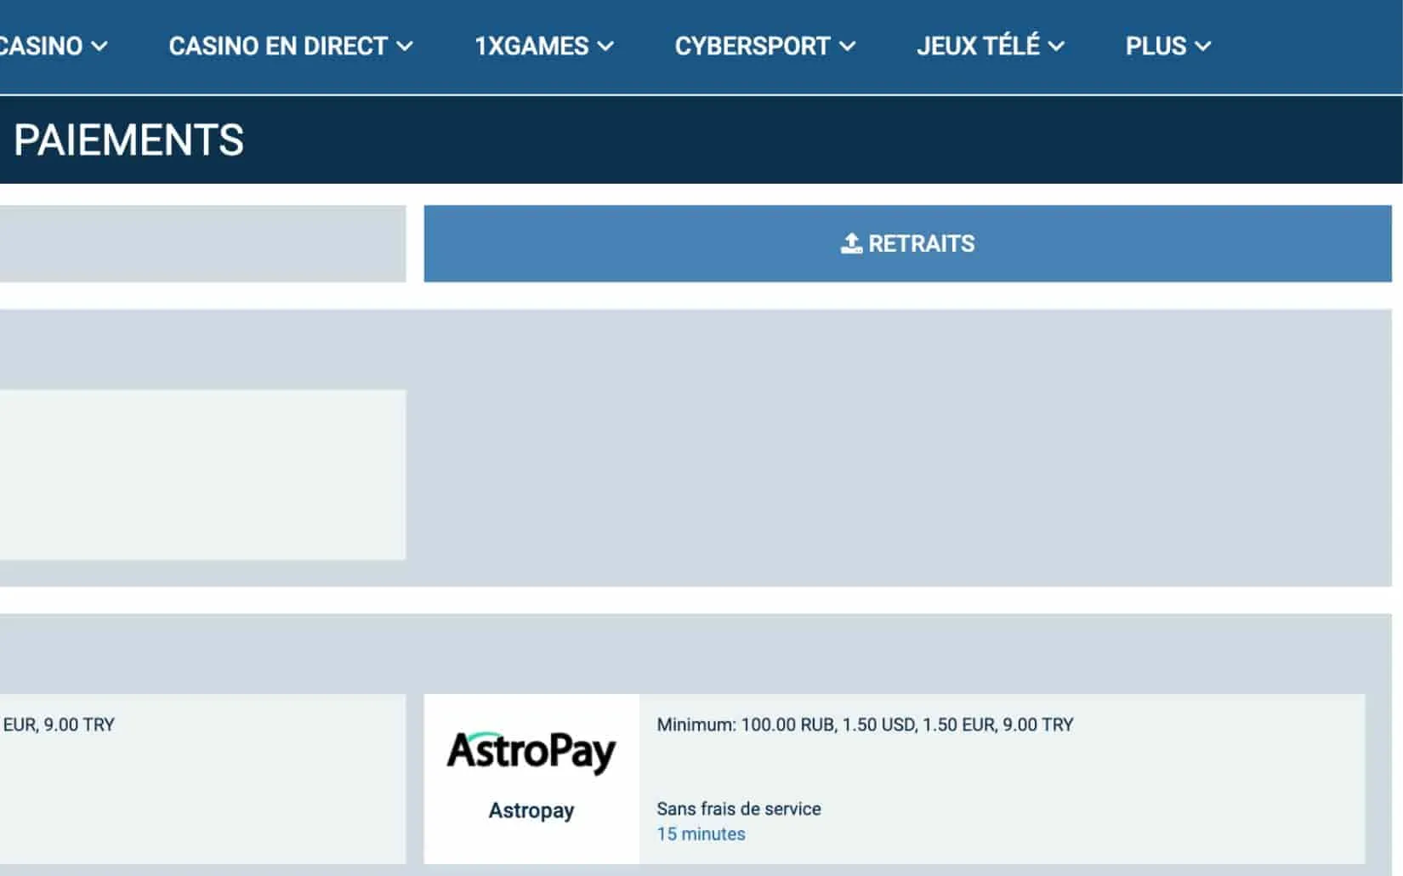Open the PLUS menu
Image resolution: width=1403 pixels, height=876 pixels.
[x=1168, y=46]
